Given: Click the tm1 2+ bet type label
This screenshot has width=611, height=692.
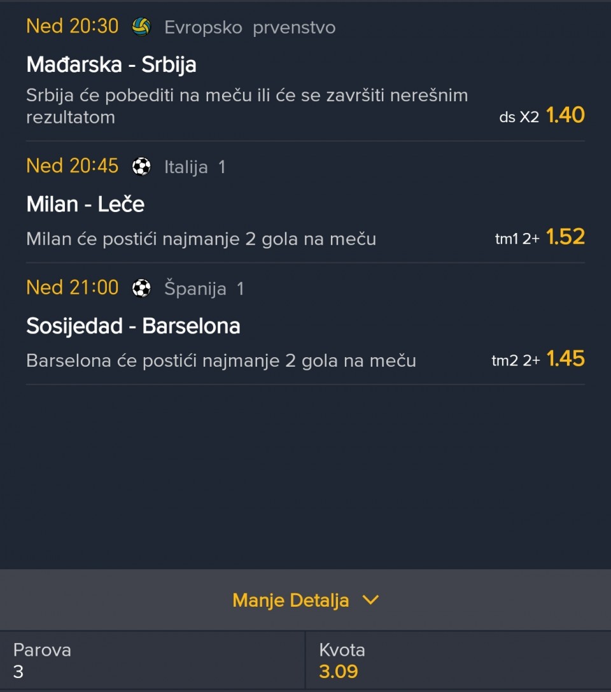Looking at the screenshot, I should (x=517, y=239).
